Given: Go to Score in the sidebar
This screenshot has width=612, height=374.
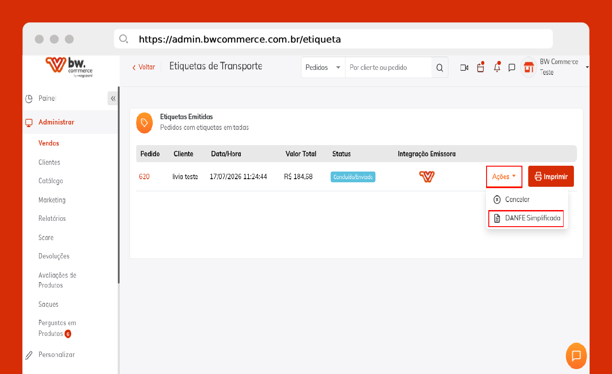Looking at the screenshot, I should click(46, 238).
